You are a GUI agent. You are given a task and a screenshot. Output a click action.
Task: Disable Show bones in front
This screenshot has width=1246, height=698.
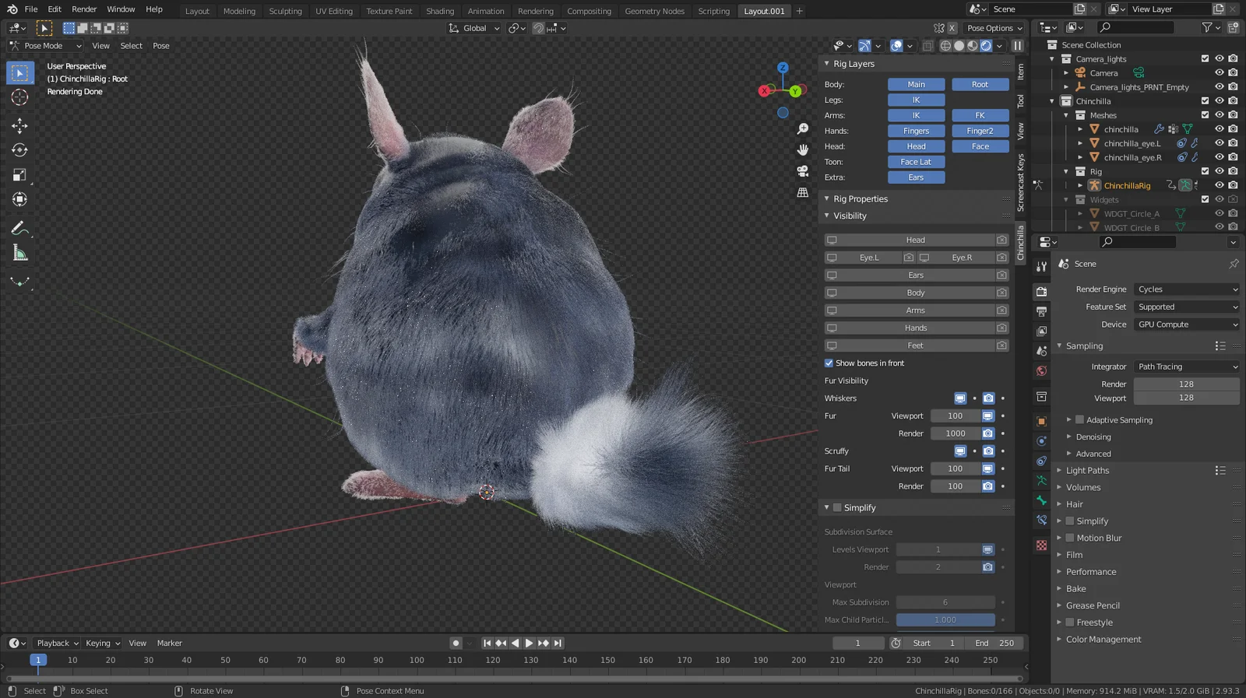pos(829,363)
